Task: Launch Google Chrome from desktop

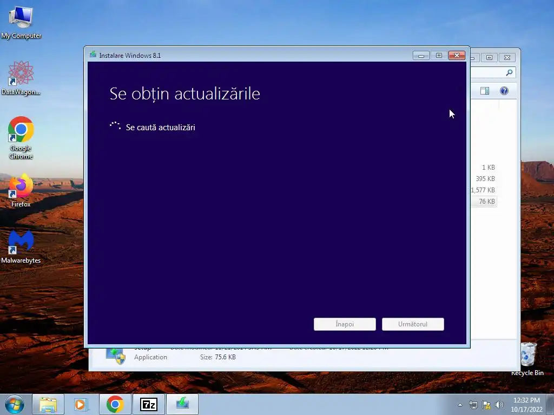Action: pyautogui.click(x=21, y=137)
